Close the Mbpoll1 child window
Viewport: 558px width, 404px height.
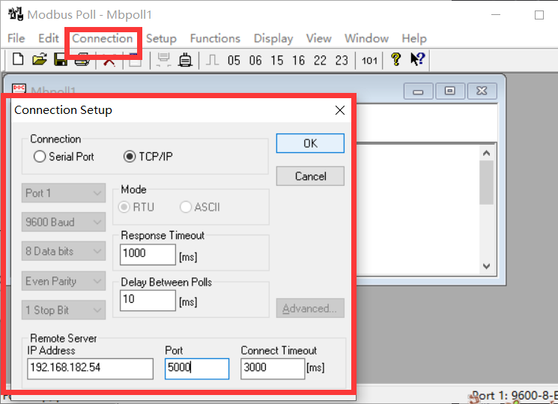[x=482, y=91]
